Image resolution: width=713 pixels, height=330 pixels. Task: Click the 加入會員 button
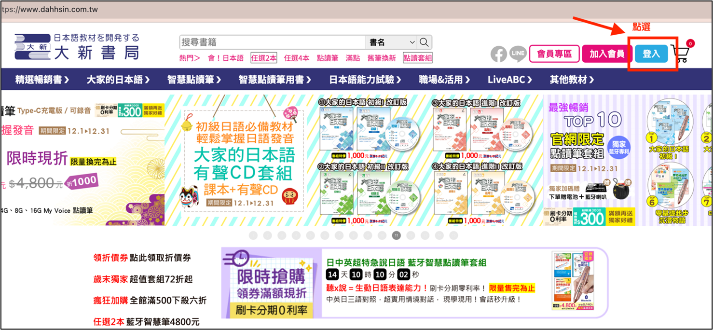click(606, 54)
